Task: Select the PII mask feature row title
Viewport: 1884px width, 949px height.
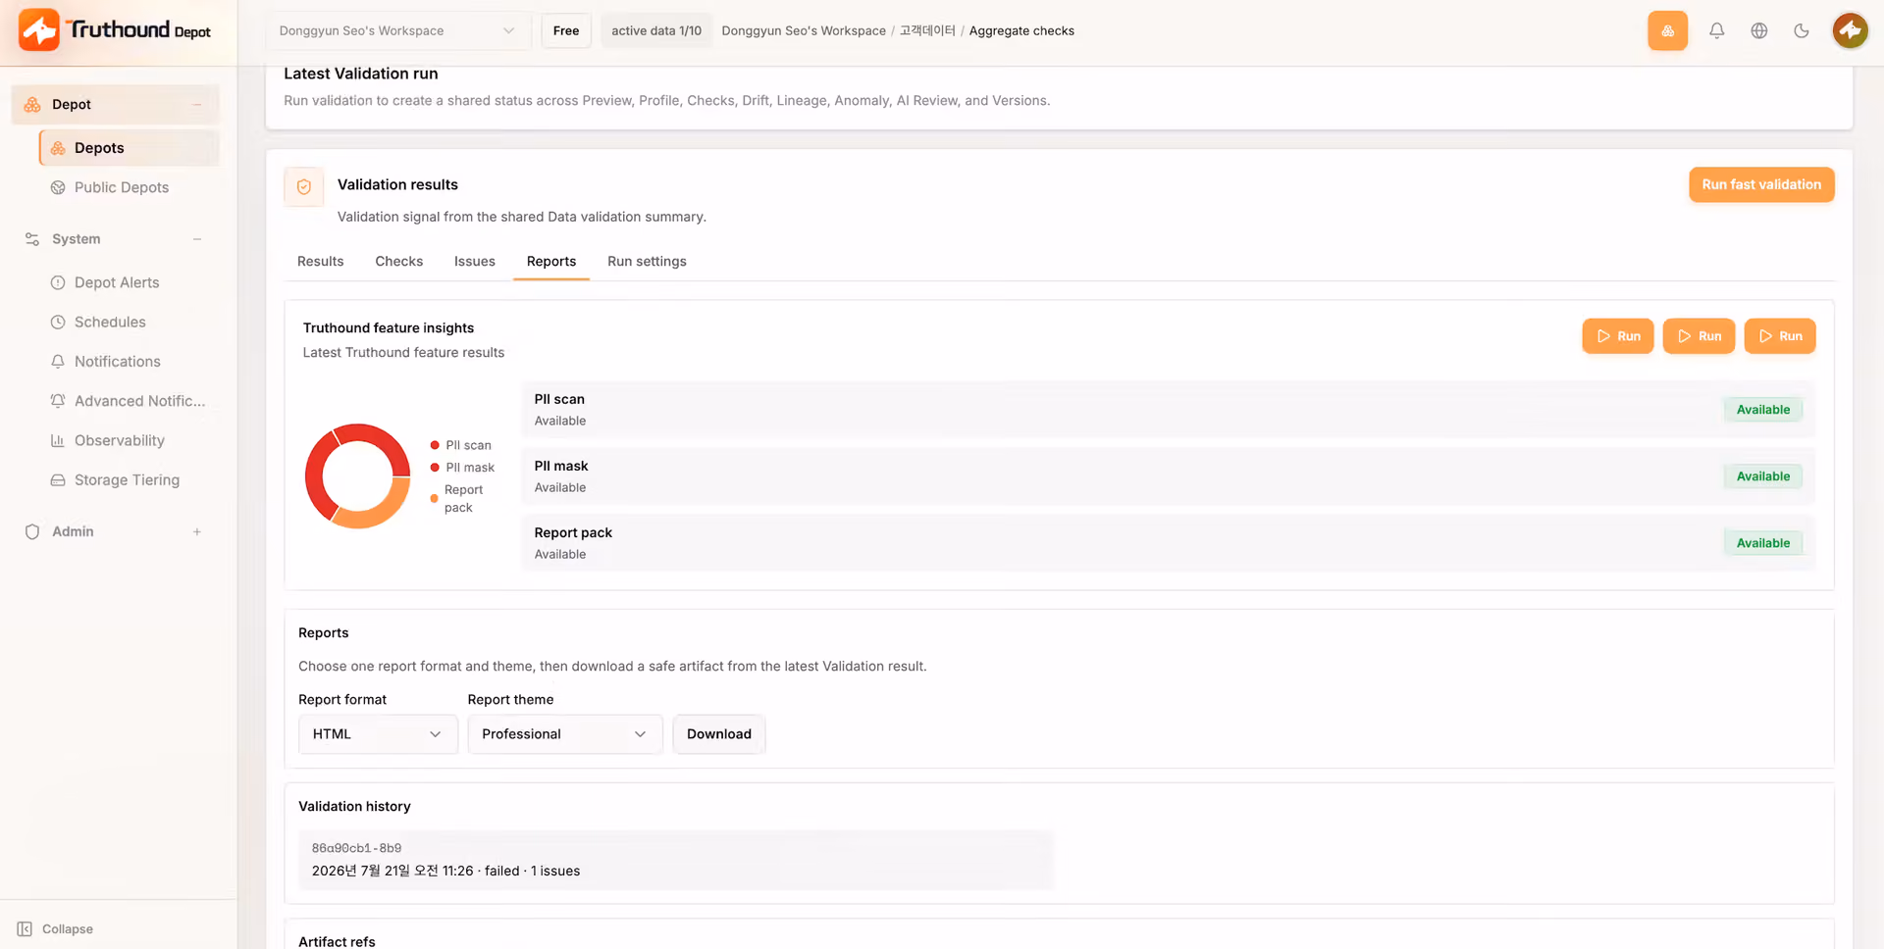Action: 561,466
